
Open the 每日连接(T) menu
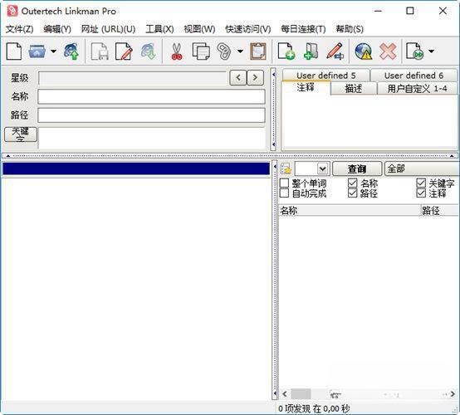(x=303, y=29)
